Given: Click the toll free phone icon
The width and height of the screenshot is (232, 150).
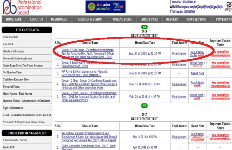Looking at the screenshot, I should pyautogui.click(x=171, y=12).
